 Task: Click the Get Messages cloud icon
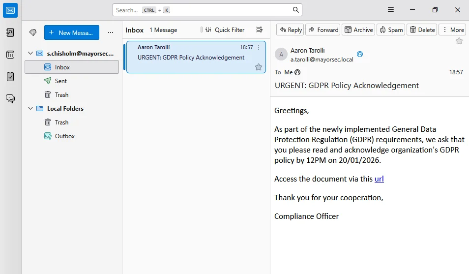(x=33, y=32)
